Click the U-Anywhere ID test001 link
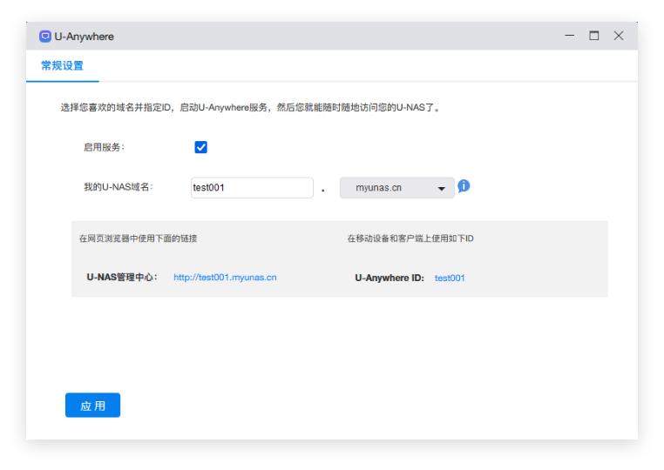The image size is (664, 470). [450, 279]
